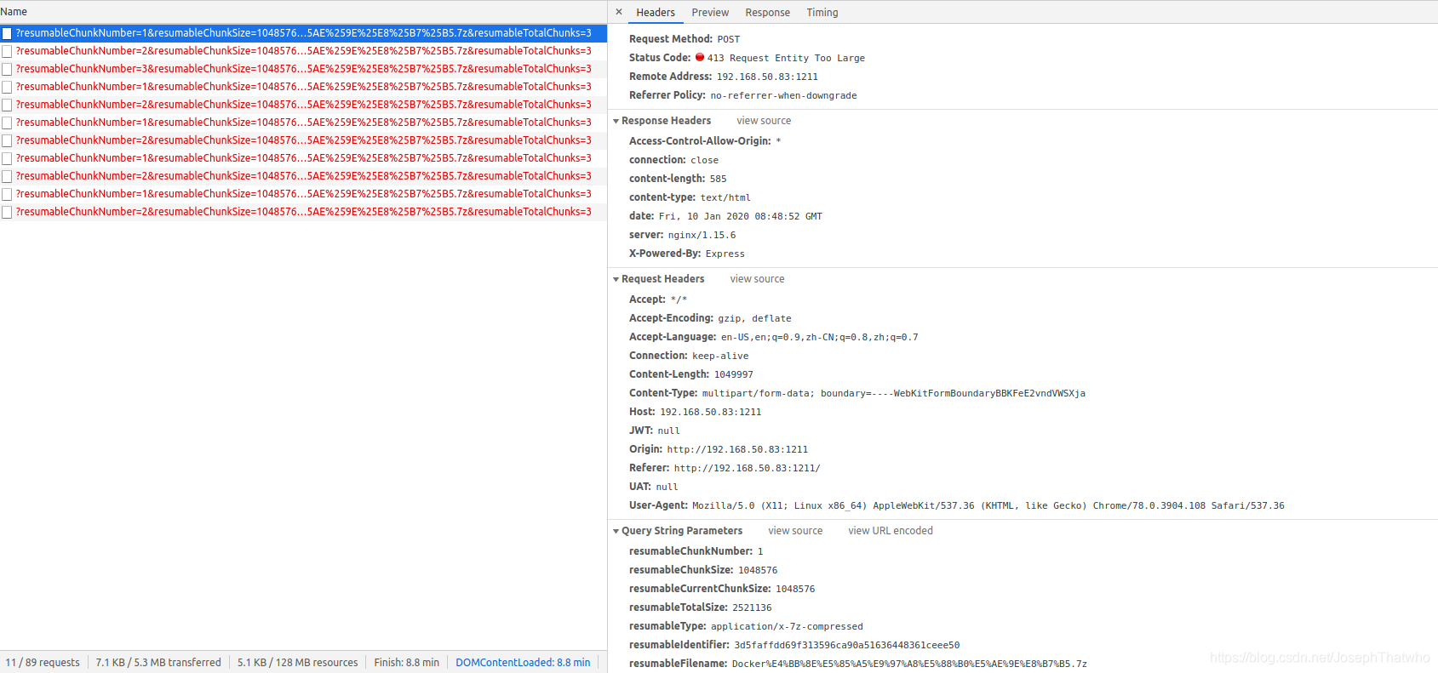1438x673 pixels.
Task: Click the Host request header
Action: point(696,412)
